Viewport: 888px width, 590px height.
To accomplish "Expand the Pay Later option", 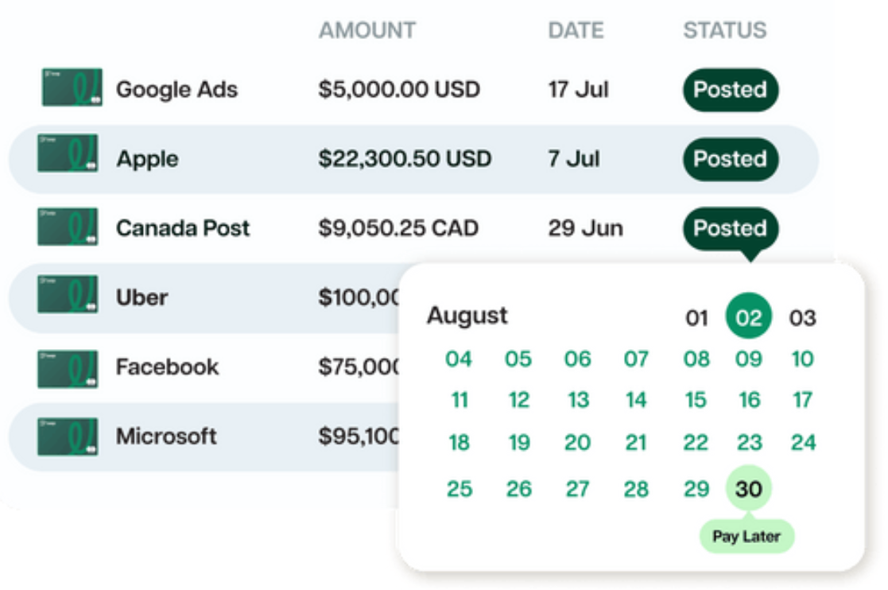I will (747, 536).
